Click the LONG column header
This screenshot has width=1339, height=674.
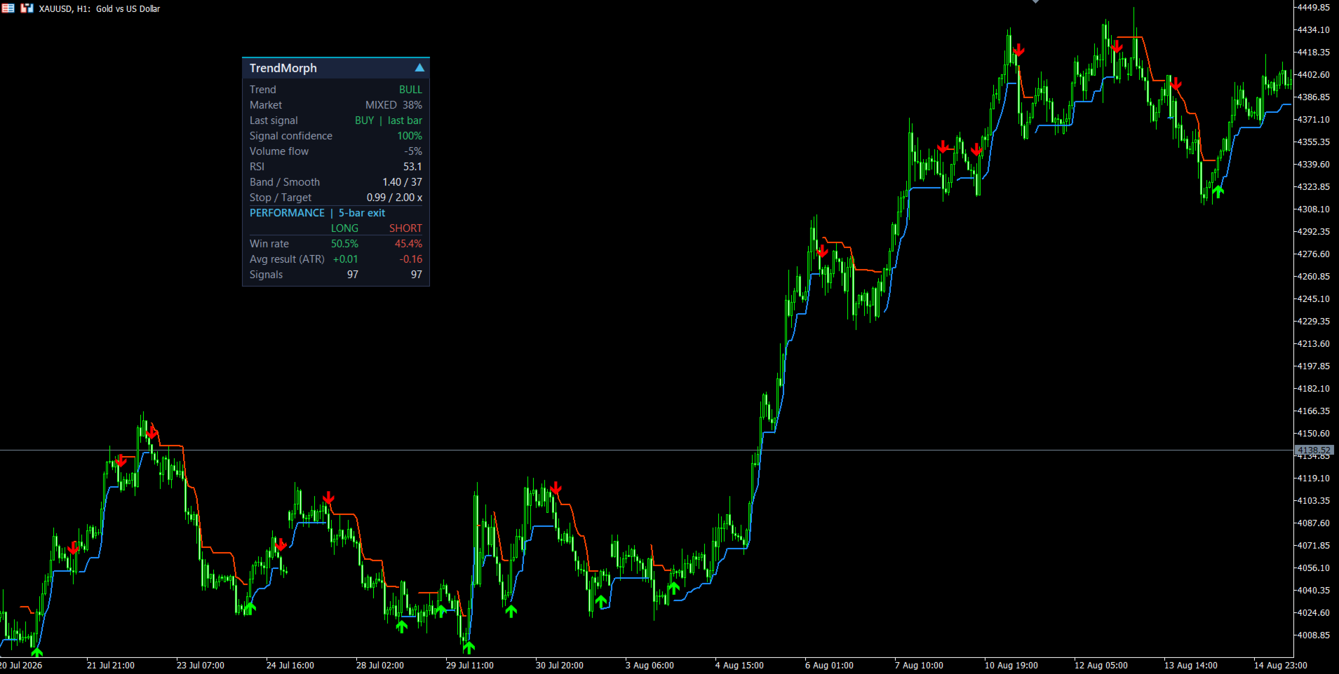tap(344, 228)
